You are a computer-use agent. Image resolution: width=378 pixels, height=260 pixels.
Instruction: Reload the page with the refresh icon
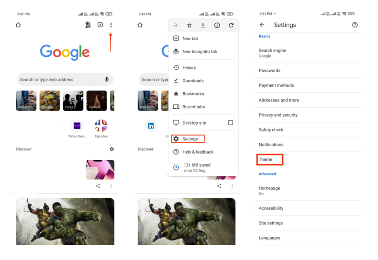pos(231,25)
